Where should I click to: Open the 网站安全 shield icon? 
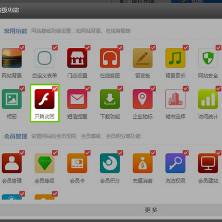208,58
